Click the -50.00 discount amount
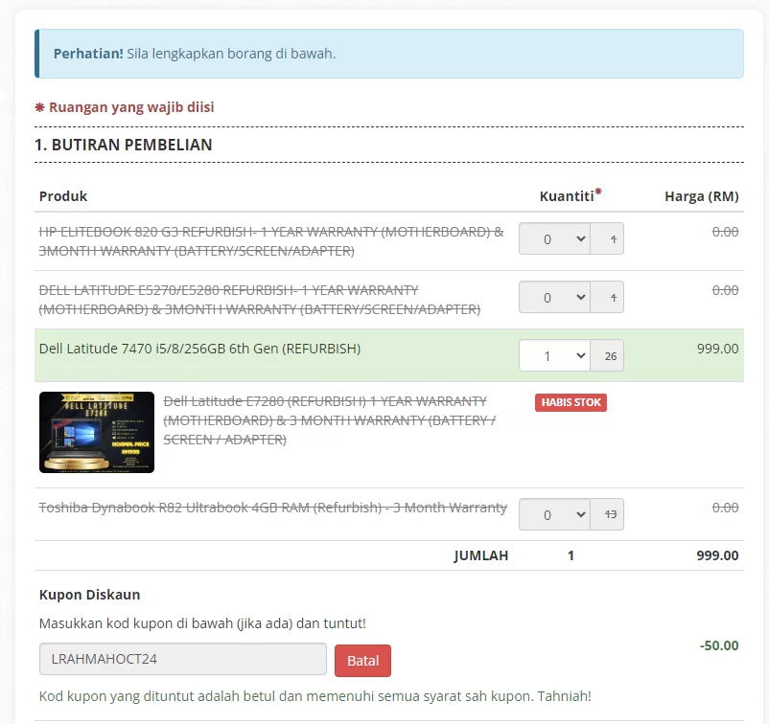 pyautogui.click(x=719, y=645)
